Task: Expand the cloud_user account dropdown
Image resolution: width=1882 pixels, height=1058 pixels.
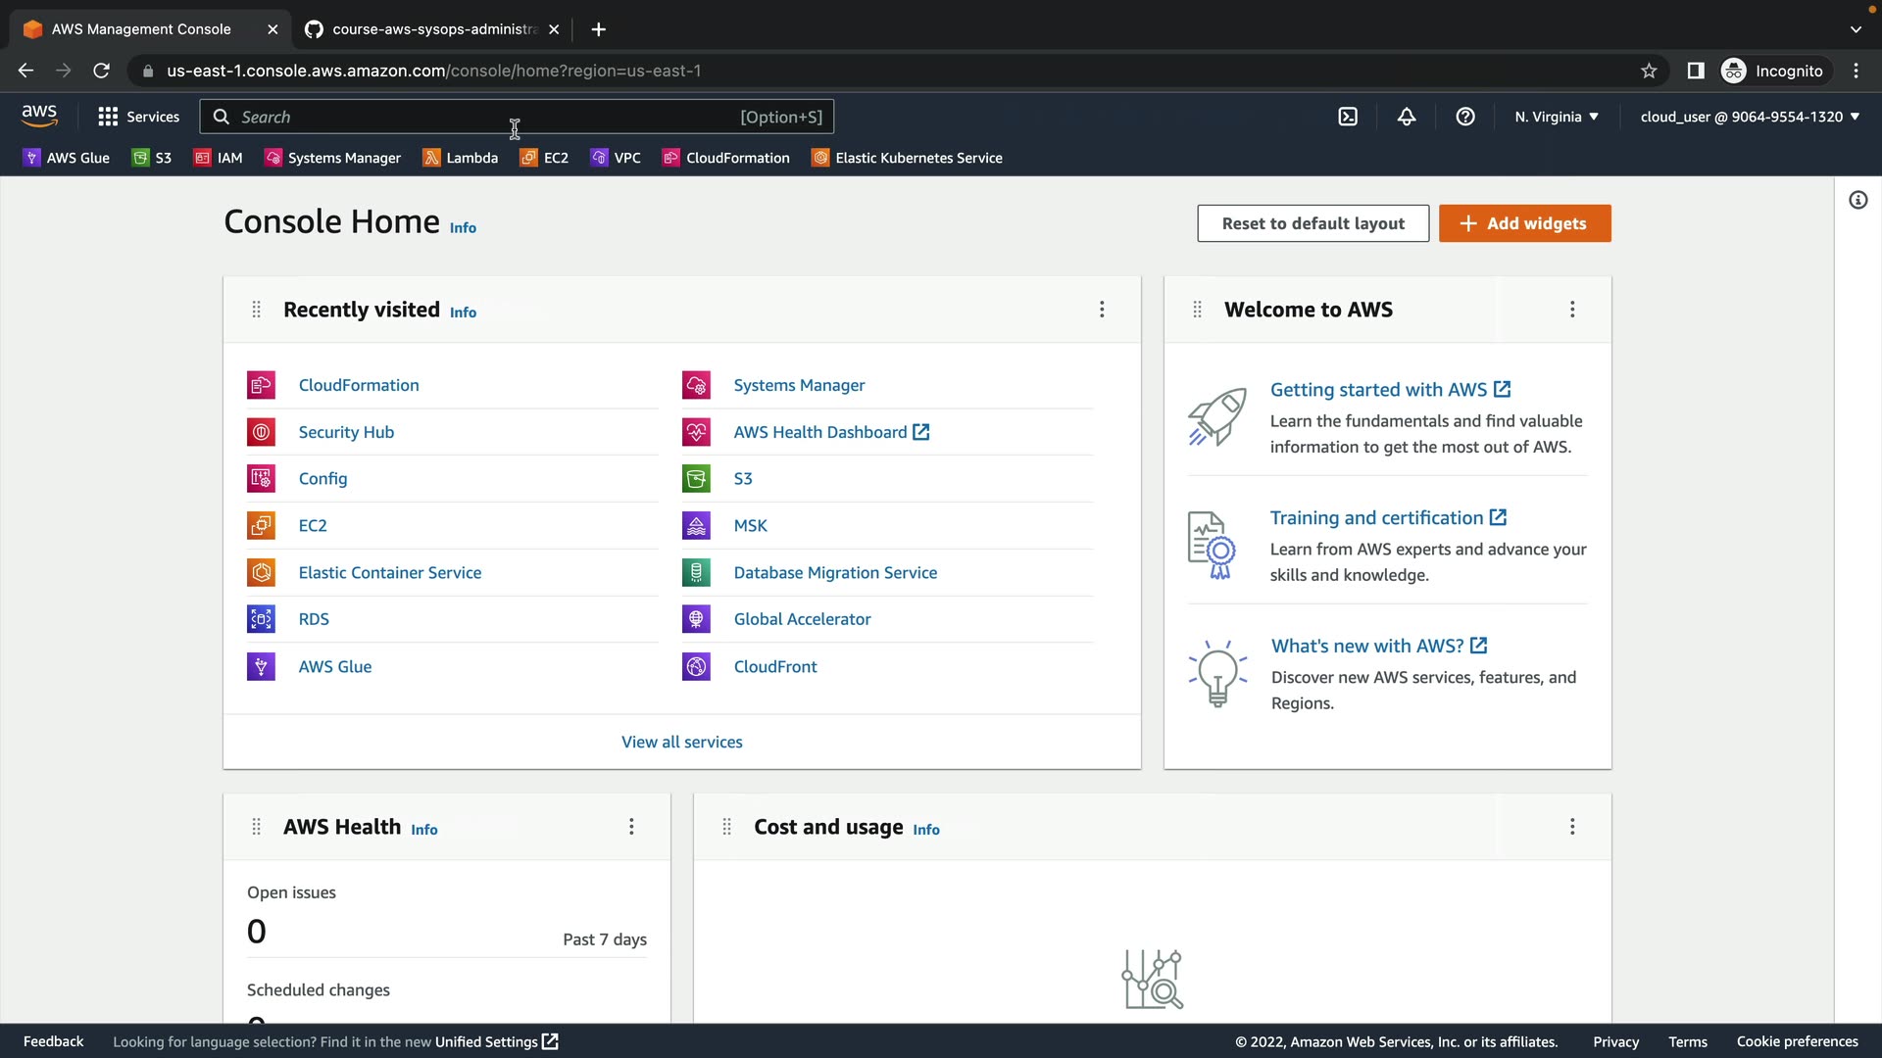Action: tap(1749, 117)
